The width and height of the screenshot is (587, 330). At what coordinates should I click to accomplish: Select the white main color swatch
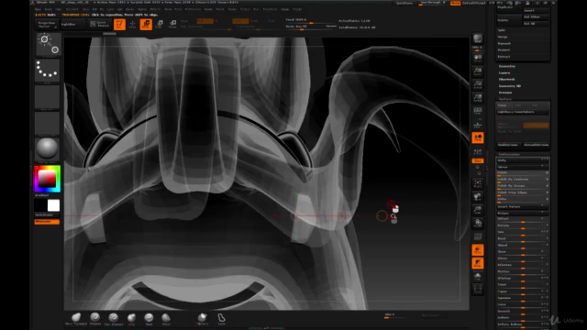(x=53, y=205)
